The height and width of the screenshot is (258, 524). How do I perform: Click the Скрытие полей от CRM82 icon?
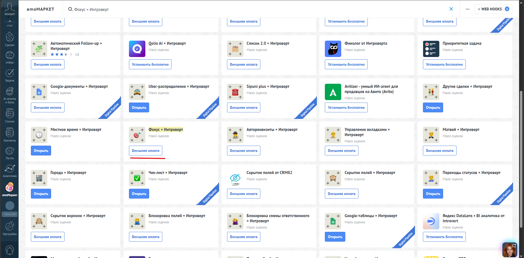tap(235, 179)
